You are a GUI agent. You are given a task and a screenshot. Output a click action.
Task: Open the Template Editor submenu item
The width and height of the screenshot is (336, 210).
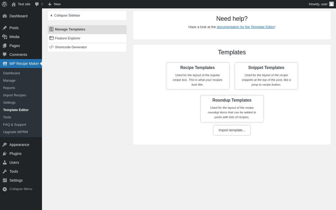16,110
